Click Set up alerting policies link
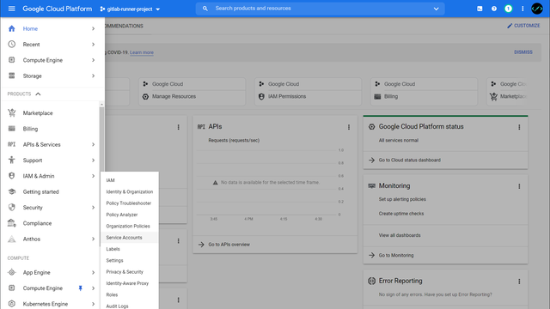 402,199
